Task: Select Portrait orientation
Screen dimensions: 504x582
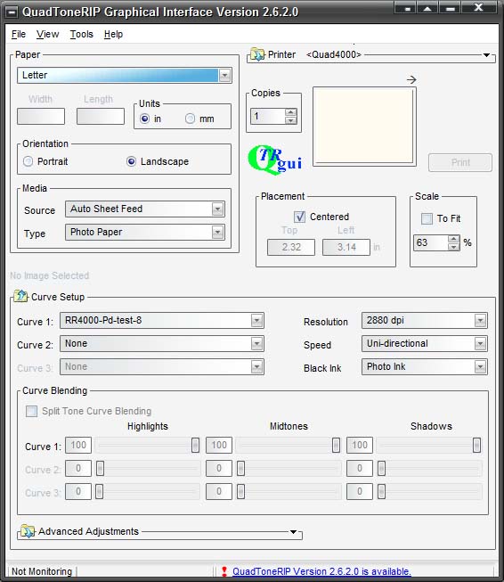Action: (28, 161)
